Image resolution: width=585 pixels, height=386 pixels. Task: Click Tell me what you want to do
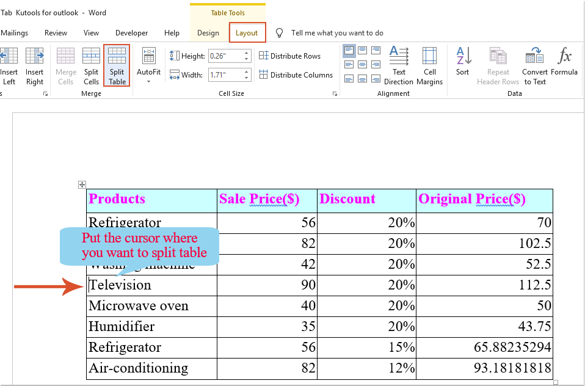(339, 33)
